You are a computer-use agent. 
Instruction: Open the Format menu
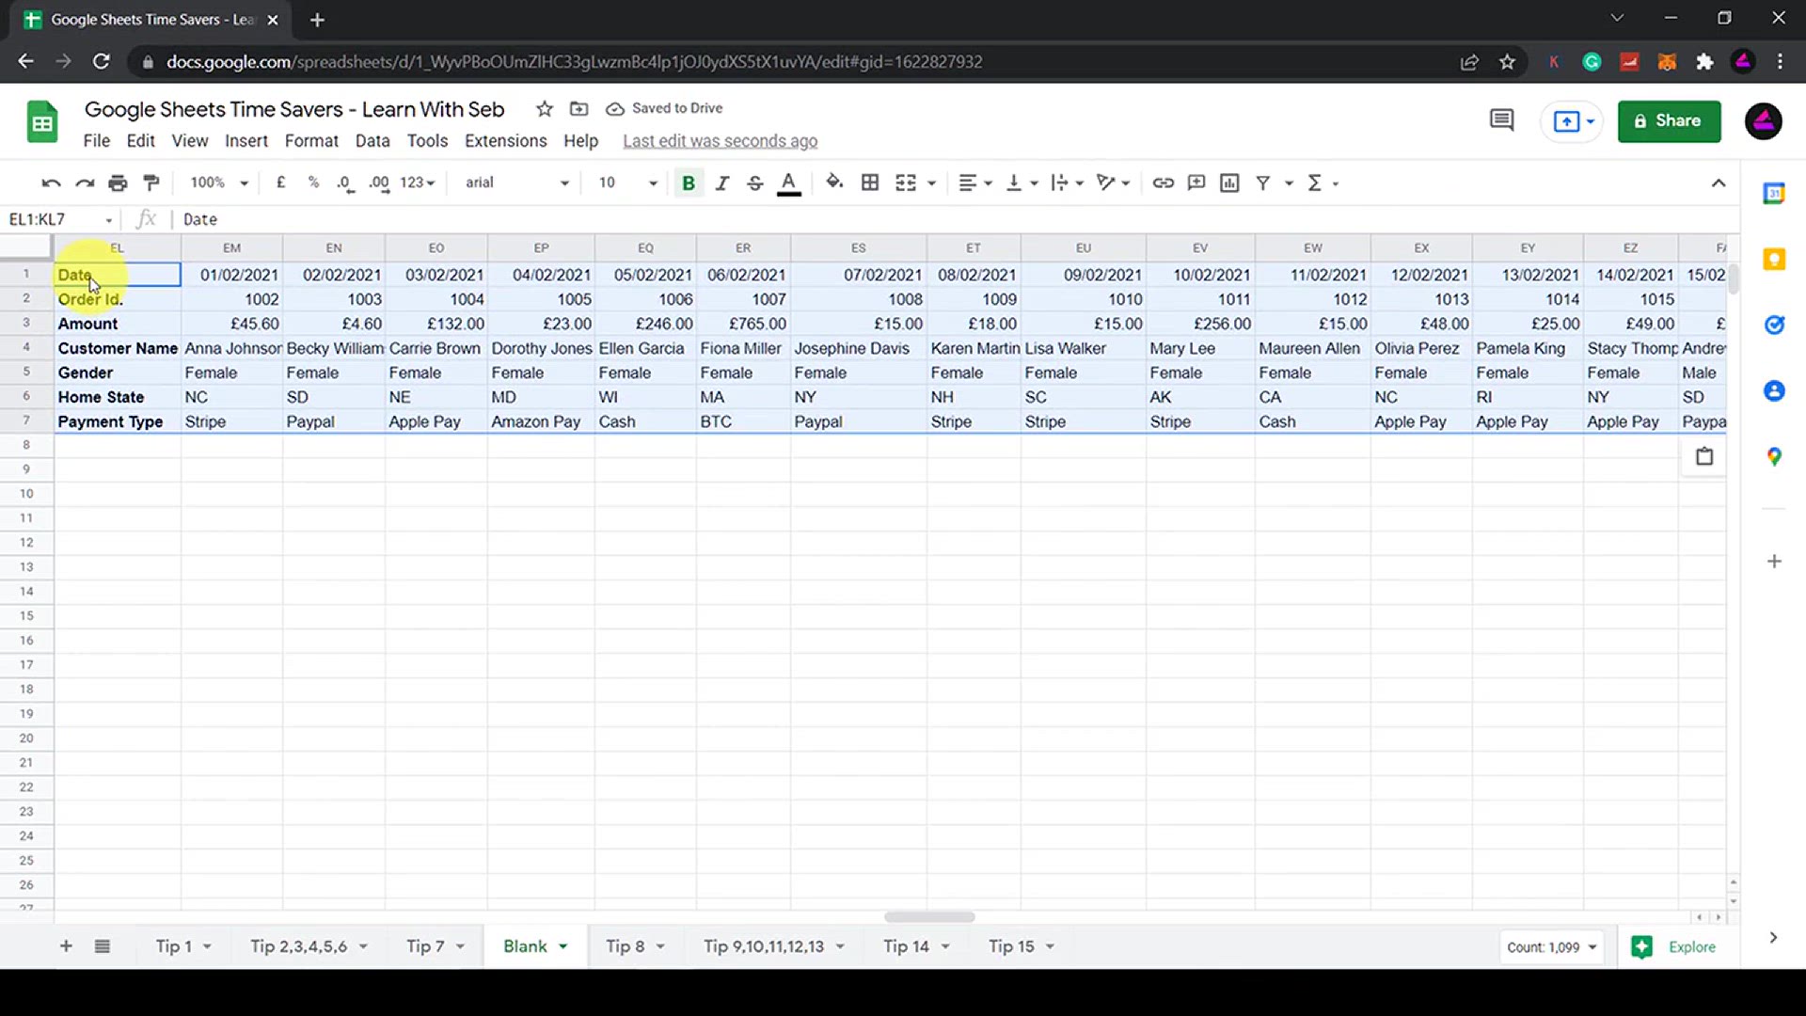[x=311, y=140]
